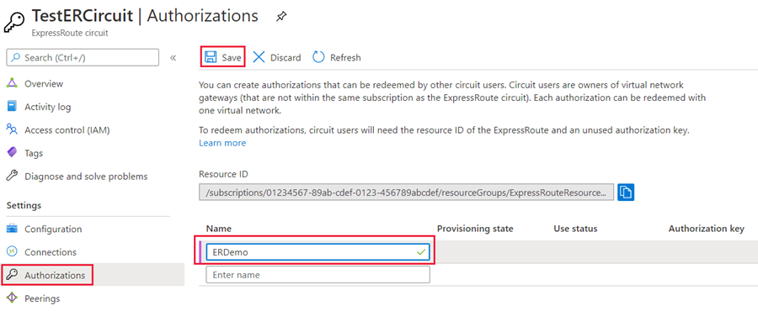Click the Activity log book icon

tap(12, 106)
